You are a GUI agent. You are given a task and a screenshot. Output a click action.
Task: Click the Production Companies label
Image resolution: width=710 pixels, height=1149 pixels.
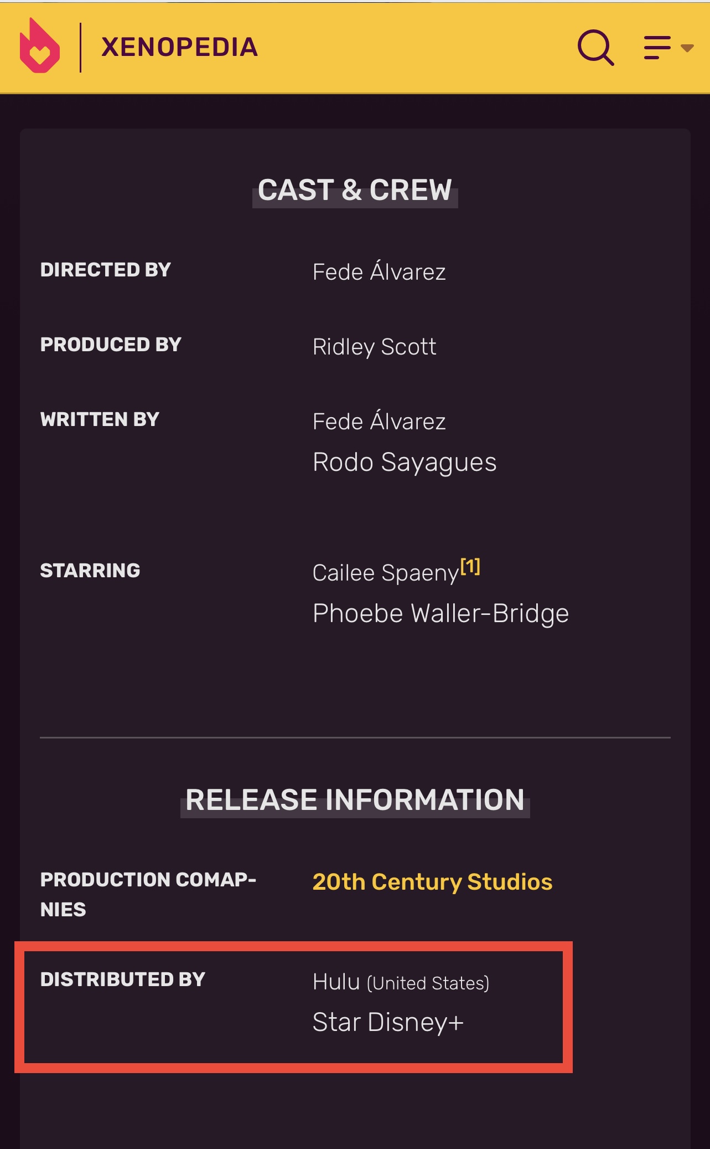coord(148,894)
